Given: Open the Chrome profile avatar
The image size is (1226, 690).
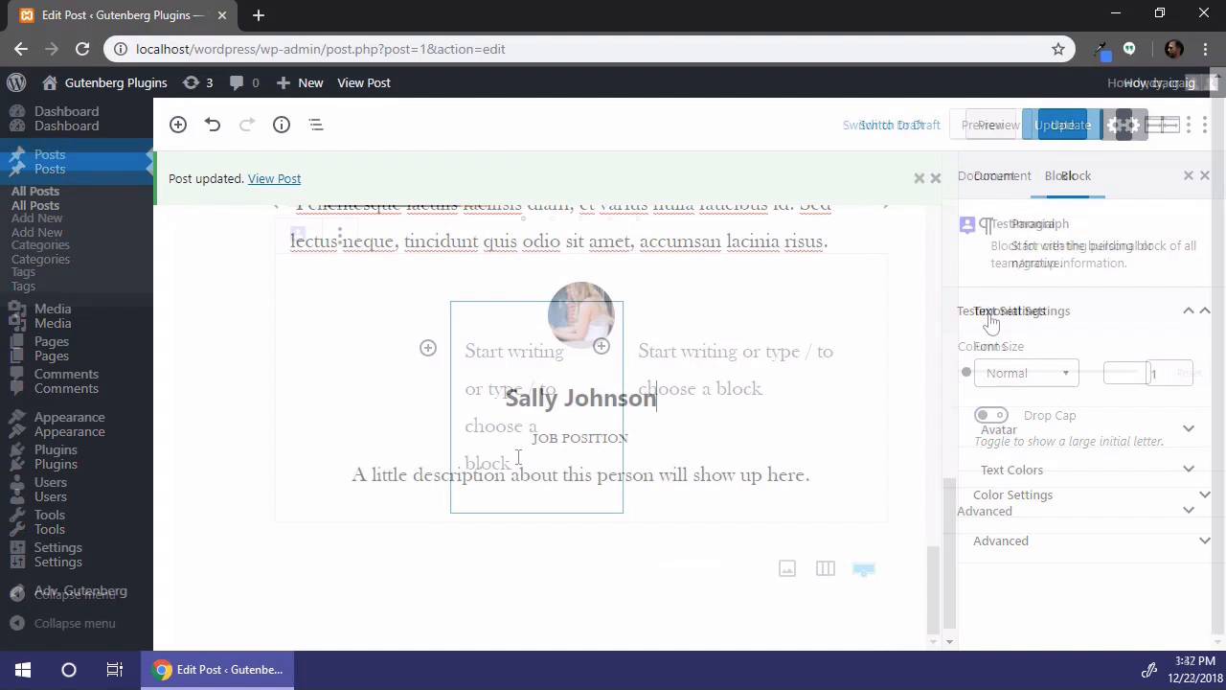Looking at the screenshot, I should point(1174,49).
